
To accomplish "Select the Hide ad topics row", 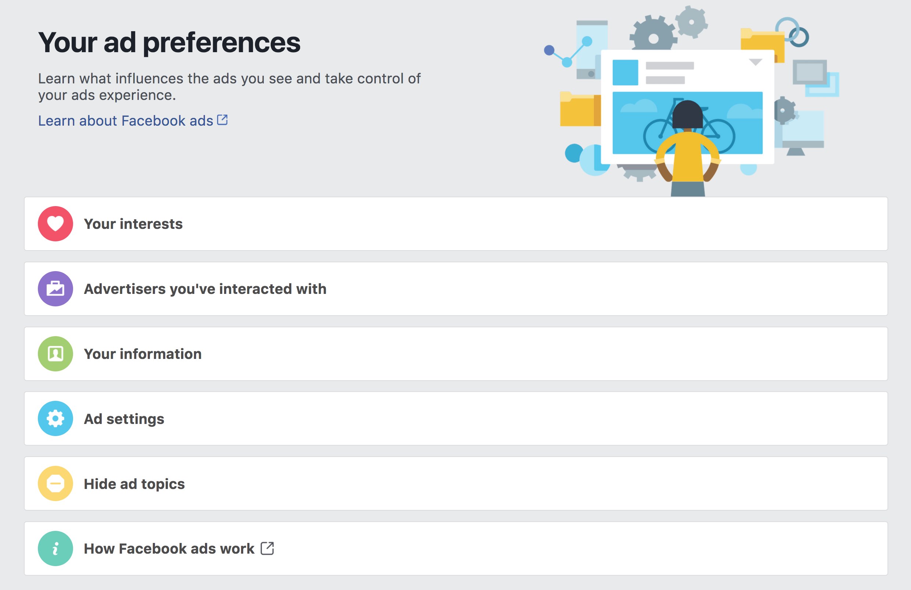I will (455, 483).
